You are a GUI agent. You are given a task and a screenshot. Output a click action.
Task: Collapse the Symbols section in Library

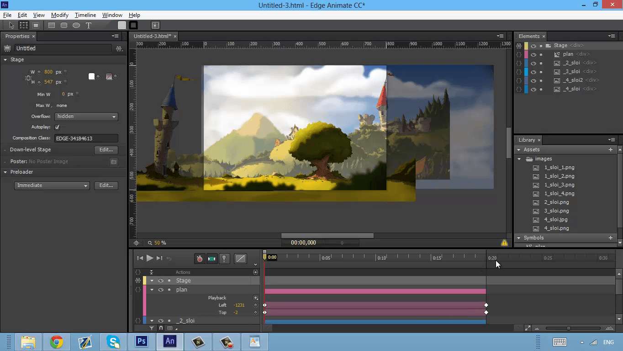pos(519,238)
